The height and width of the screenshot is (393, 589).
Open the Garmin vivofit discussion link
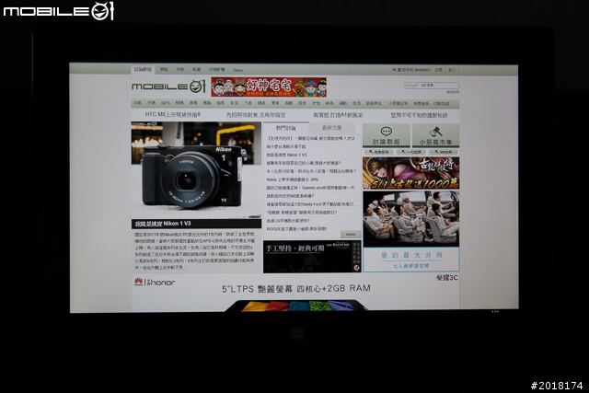coord(310,188)
